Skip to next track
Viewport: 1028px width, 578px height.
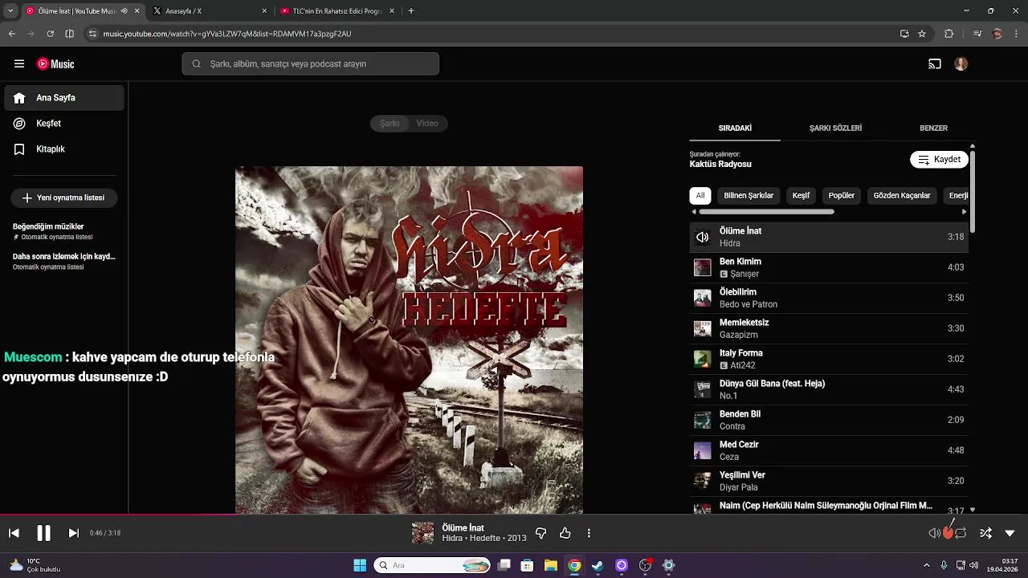coord(73,533)
